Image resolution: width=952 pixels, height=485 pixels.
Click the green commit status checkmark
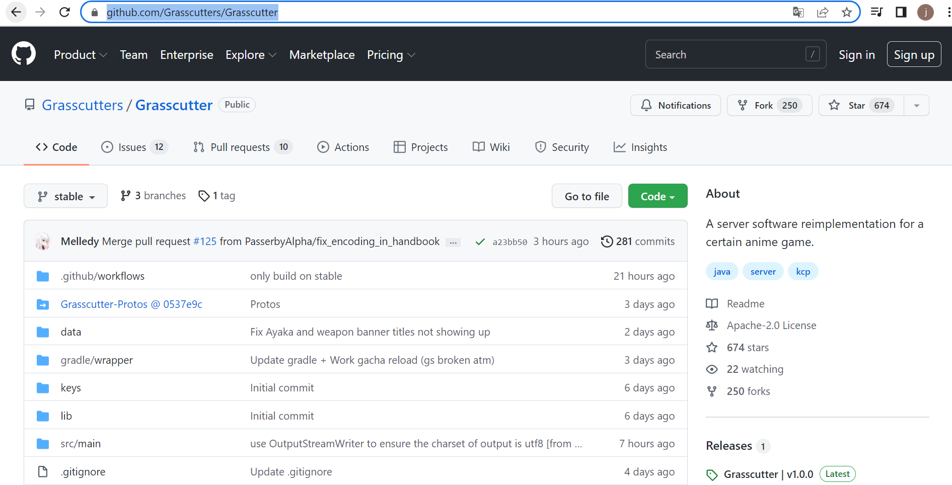[480, 242]
